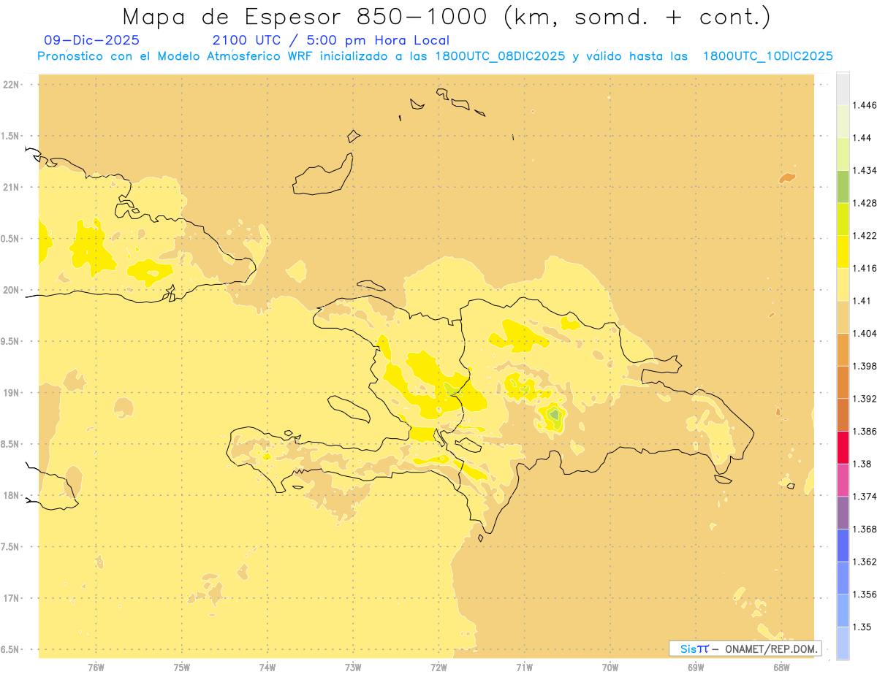877x677 pixels.
Task: Click the 72W longitude axis label
Action: click(438, 667)
